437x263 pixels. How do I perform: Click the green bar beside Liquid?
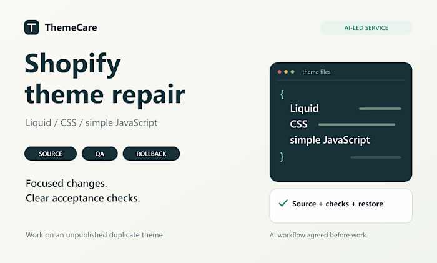pyautogui.click(x=380, y=109)
